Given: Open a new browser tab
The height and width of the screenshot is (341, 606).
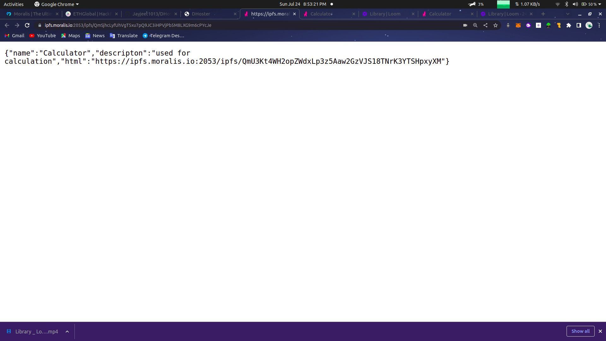Looking at the screenshot, I should pos(543,14).
